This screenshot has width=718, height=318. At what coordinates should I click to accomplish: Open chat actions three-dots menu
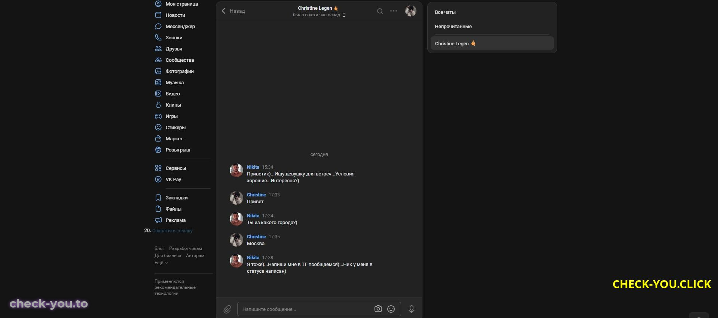394,11
